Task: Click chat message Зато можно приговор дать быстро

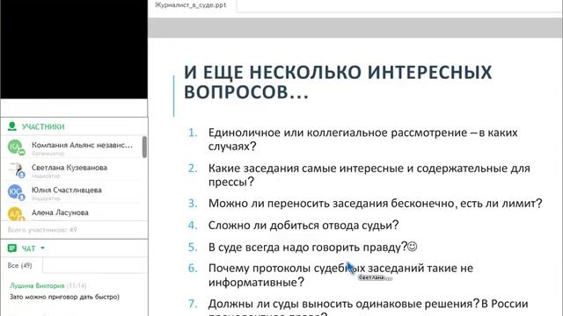Action: coord(64,297)
